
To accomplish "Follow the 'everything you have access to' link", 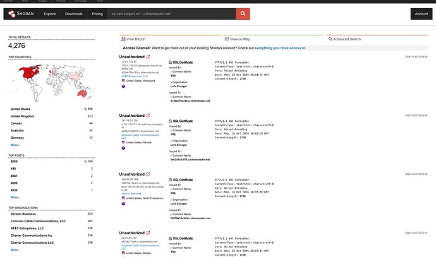I will tap(281, 48).
